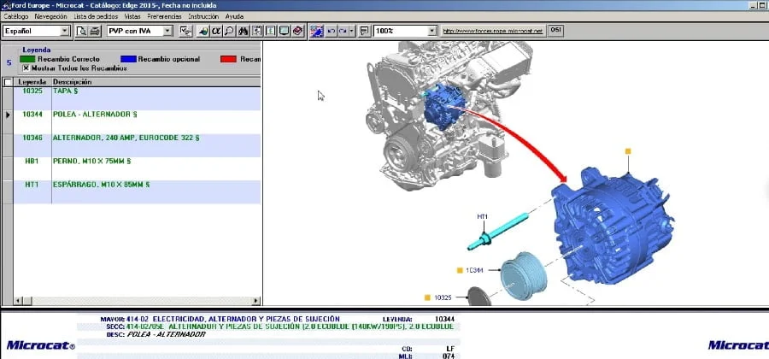Select the PERNO, M10 X 75MM row
The height and width of the screenshot is (359, 769).
point(137,168)
